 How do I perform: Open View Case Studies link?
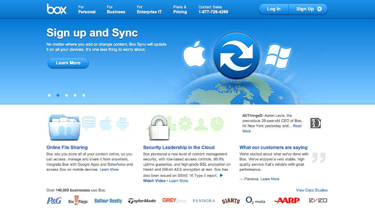[312, 190]
